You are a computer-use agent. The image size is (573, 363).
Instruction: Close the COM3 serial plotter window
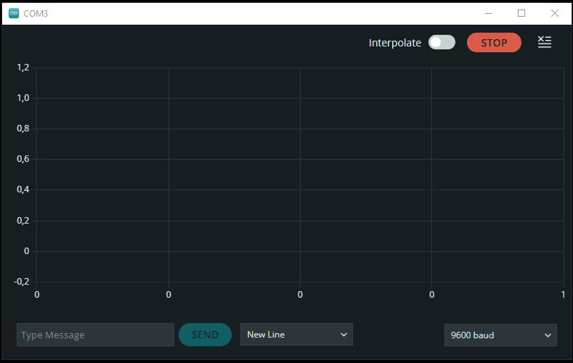click(555, 13)
